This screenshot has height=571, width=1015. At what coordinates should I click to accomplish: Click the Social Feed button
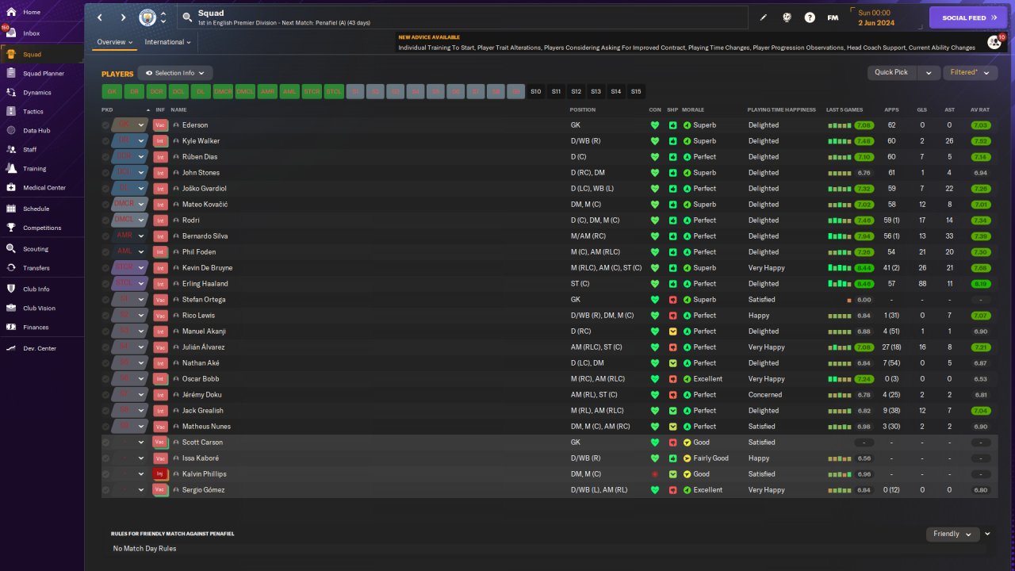pos(967,17)
